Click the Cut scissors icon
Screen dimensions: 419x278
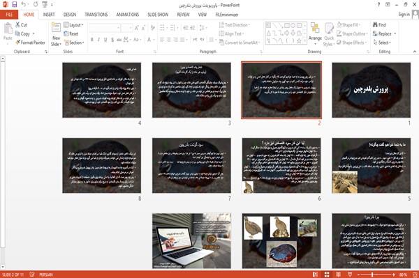coord(17,25)
